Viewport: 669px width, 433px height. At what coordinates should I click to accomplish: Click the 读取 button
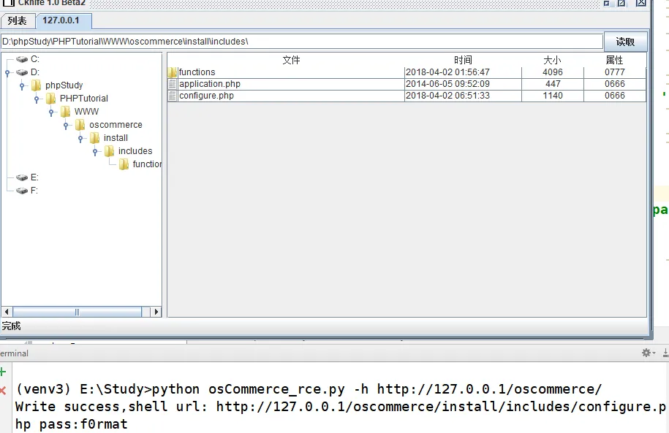point(625,42)
